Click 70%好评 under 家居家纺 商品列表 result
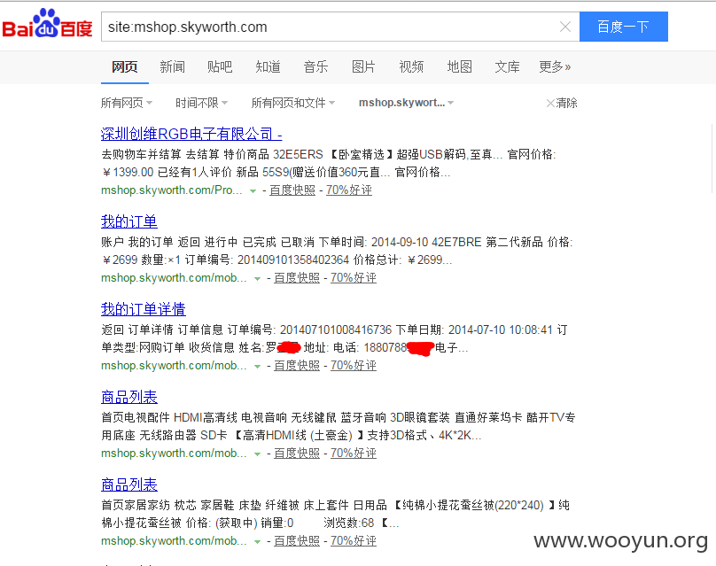Viewport: 716px width, 566px height. click(354, 541)
